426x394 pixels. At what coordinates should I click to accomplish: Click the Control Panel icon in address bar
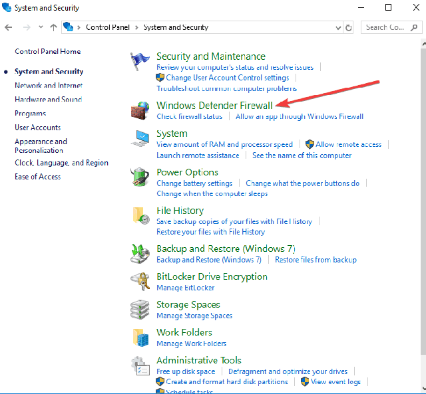pos(68,27)
